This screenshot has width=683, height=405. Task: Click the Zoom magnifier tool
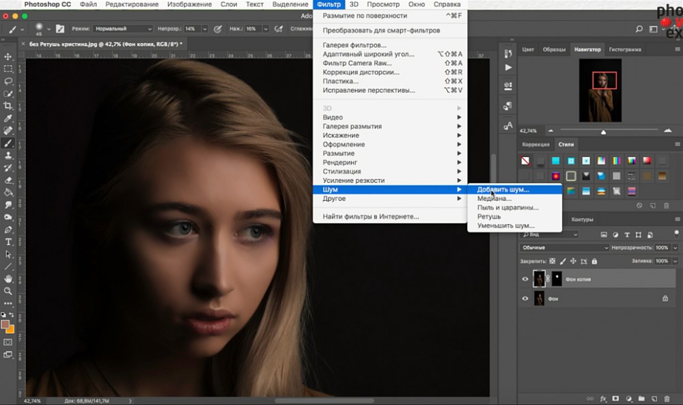click(8, 291)
